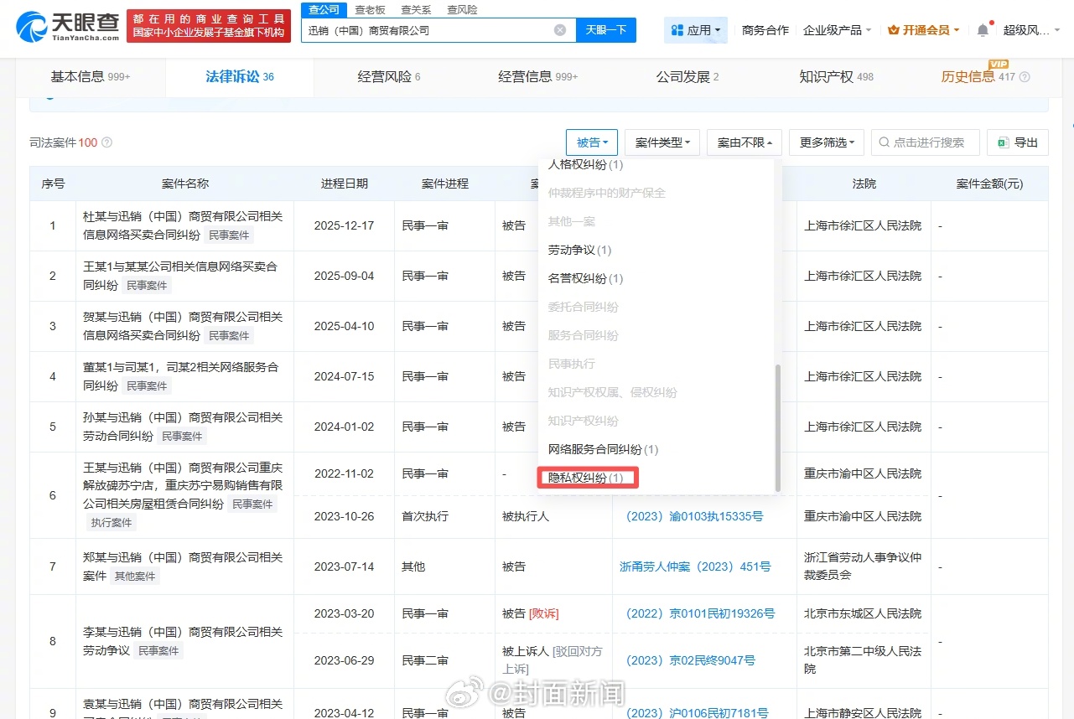Open the 案件类型 dropdown
1074x719 pixels.
pos(662,142)
